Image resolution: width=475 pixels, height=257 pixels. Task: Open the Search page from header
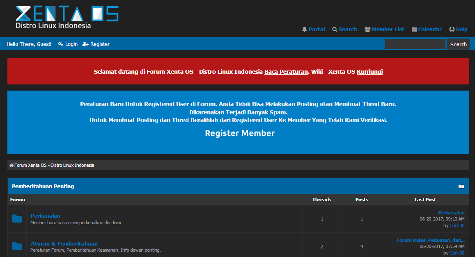pyautogui.click(x=348, y=30)
